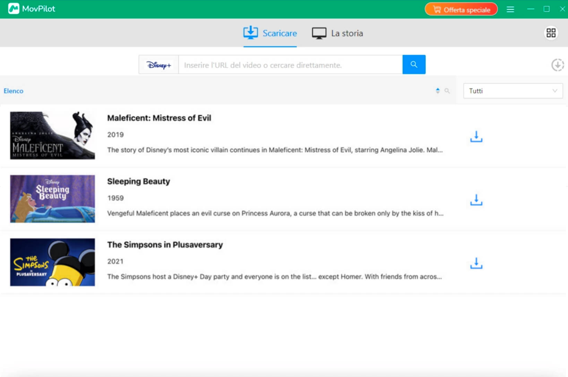568x377 pixels.
Task: Switch to grid view layout
Action: [x=551, y=33]
